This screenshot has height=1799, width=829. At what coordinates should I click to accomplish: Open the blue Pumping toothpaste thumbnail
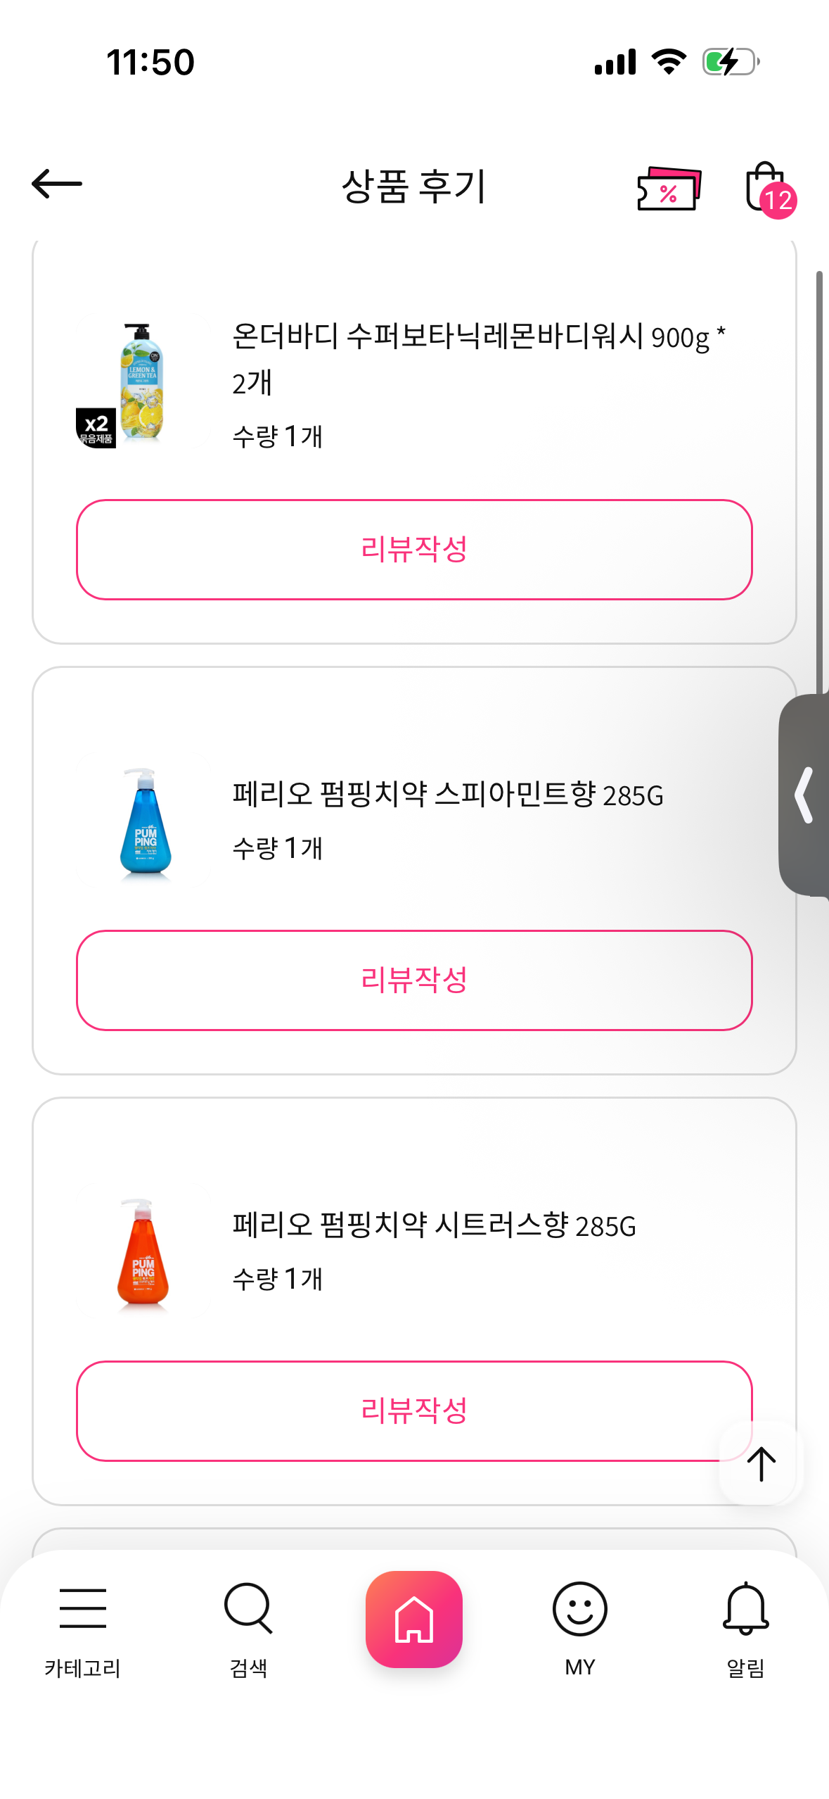145,821
